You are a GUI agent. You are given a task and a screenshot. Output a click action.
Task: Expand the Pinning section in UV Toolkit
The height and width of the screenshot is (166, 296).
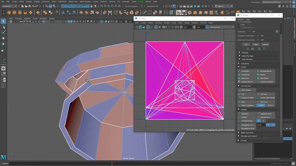pos(245,53)
